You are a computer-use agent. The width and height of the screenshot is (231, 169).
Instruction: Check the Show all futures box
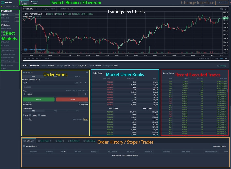coord(24,146)
